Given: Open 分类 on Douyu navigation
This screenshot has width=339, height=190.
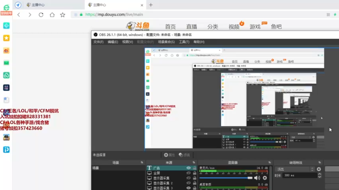Looking at the screenshot, I should (x=213, y=27).
